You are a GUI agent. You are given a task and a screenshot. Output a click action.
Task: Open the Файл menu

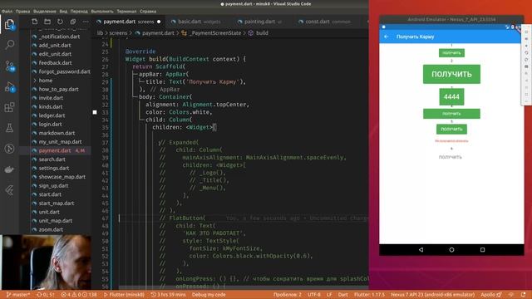tap(7, 11)
